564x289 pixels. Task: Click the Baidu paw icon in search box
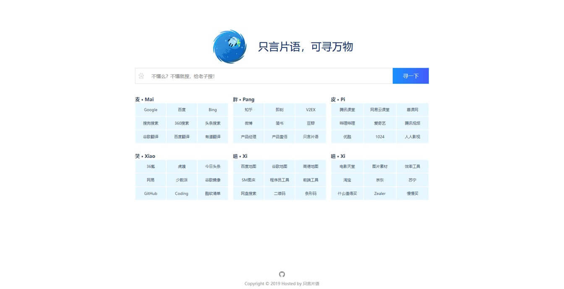coord(141,76)
